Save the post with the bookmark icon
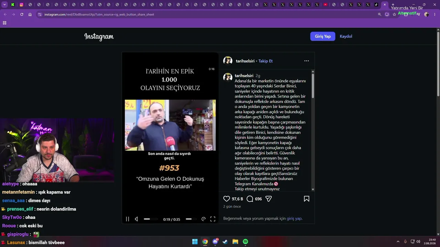This screenshot has width=440, height=247. click(x=307, y=199)
